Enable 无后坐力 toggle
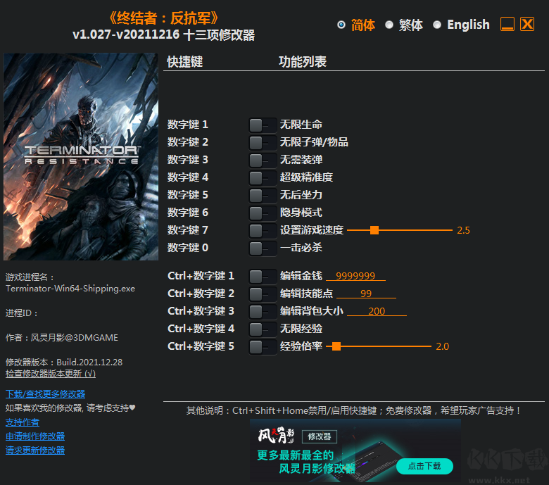549x485 pixels. (263, 196)
